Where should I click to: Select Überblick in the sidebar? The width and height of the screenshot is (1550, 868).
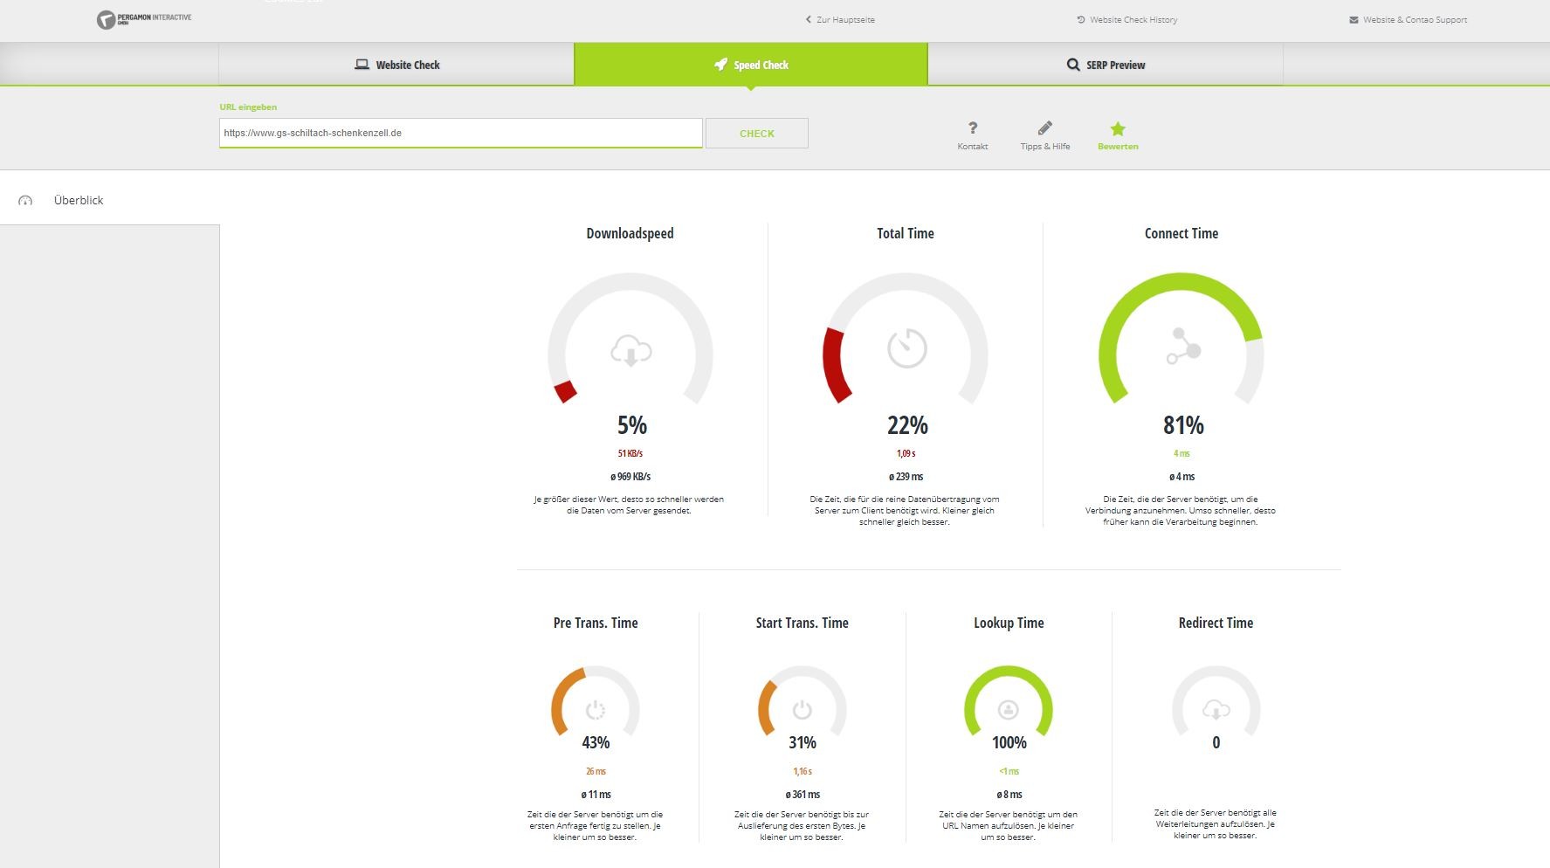point(79,200)
